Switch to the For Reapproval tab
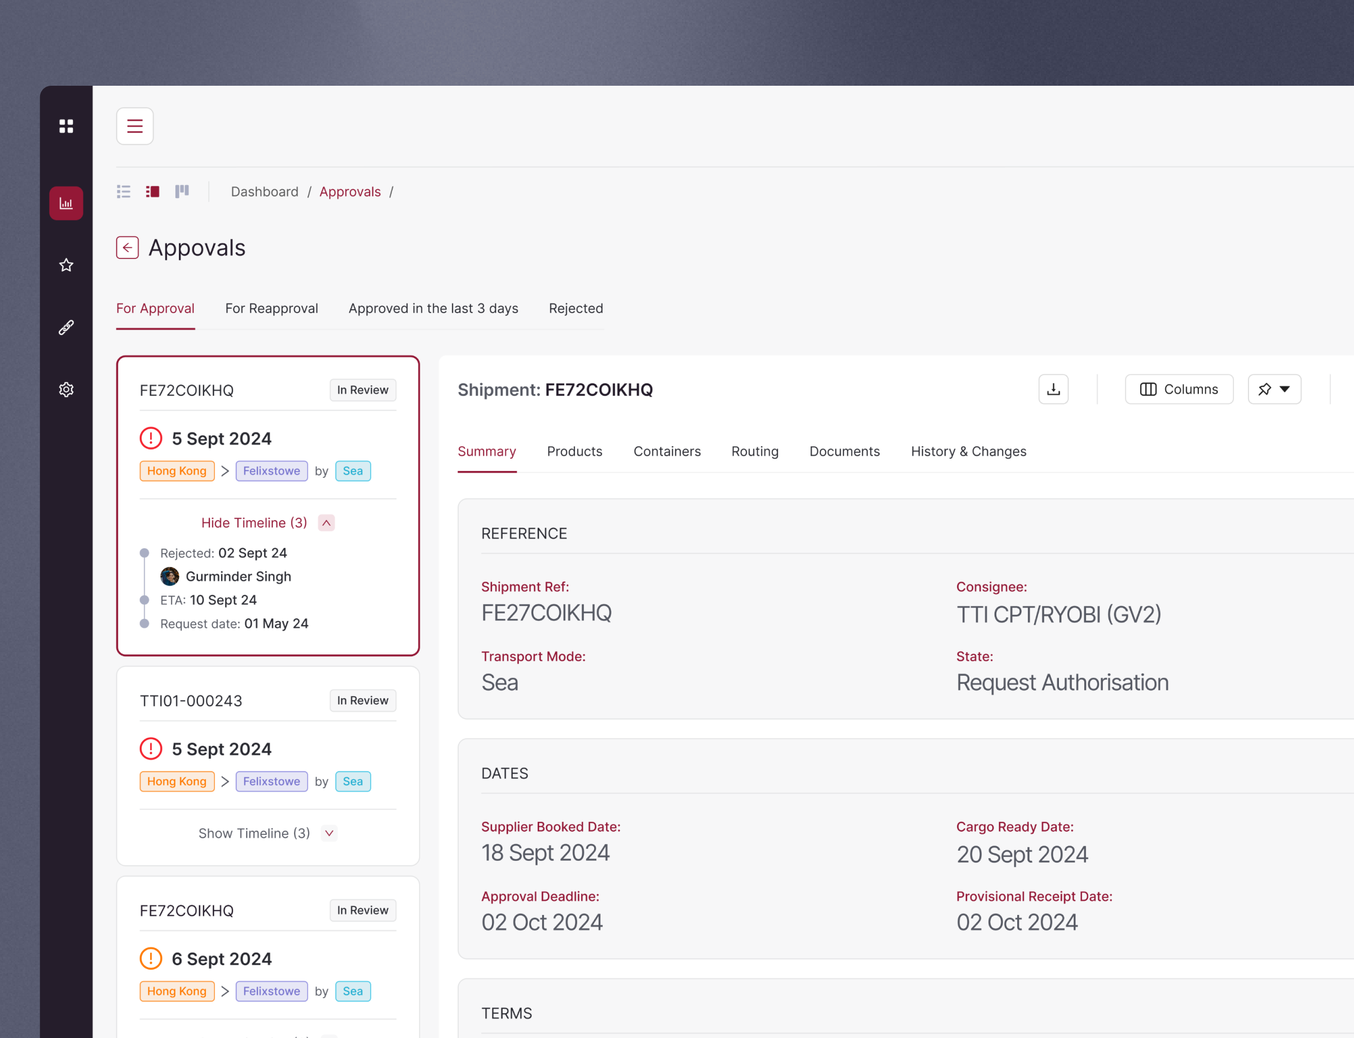The width and height of the screenshot is (1354, 1038). [271, 309]
